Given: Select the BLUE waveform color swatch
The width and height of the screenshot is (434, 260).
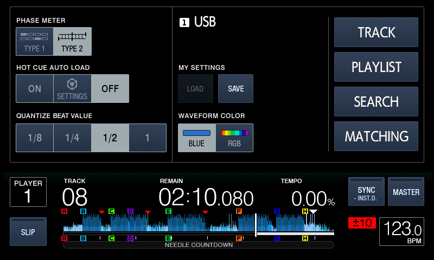Looking at the screenshot, I should pos(196,138).
